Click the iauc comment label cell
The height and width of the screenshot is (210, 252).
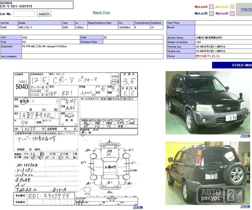pos(11,56)
